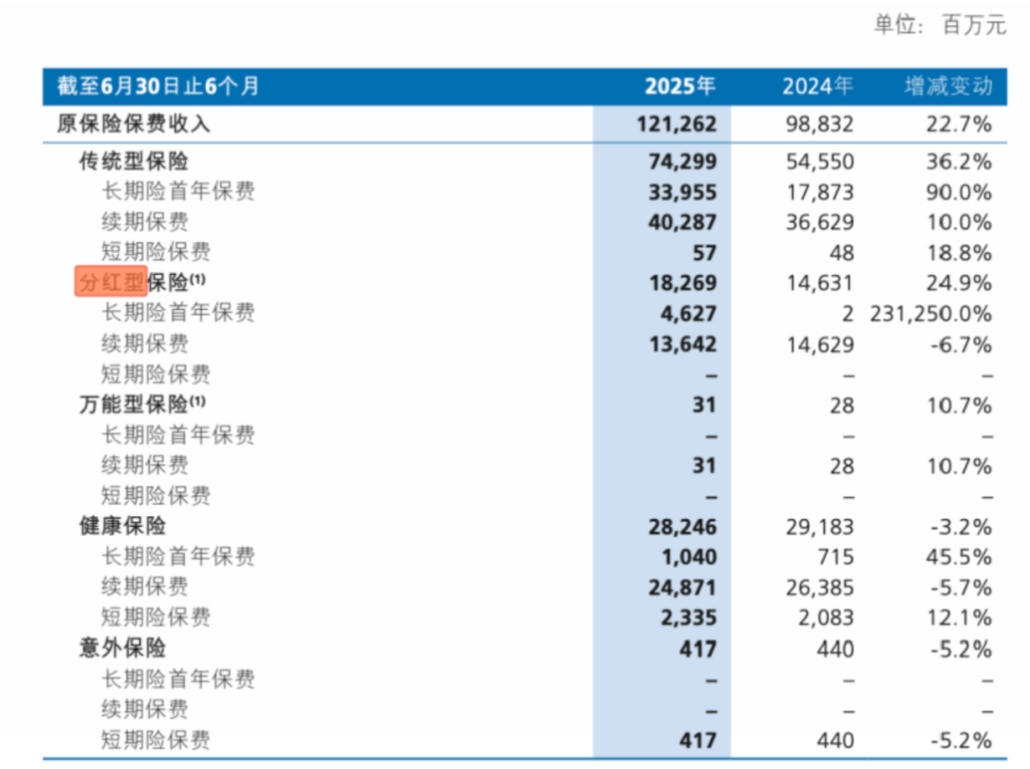Screen dimensions: 1030x769
Task: Click the 98,832 value for 2024
Action: 819,123
